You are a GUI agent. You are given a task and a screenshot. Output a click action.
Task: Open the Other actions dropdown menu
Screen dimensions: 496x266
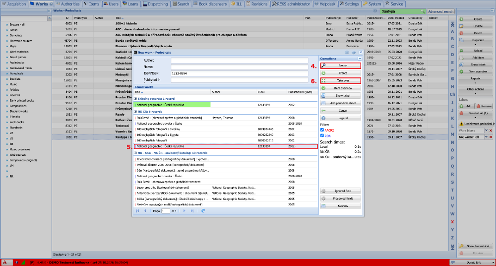tap(476, 91)
